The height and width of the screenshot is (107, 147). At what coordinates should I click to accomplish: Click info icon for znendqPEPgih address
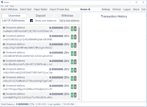[4, 94]
